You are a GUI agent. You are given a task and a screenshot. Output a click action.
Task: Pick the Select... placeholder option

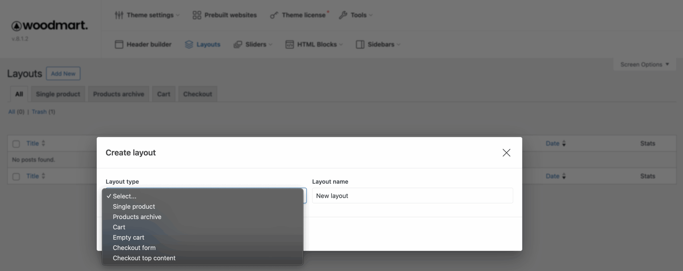[x=203, y=196]
